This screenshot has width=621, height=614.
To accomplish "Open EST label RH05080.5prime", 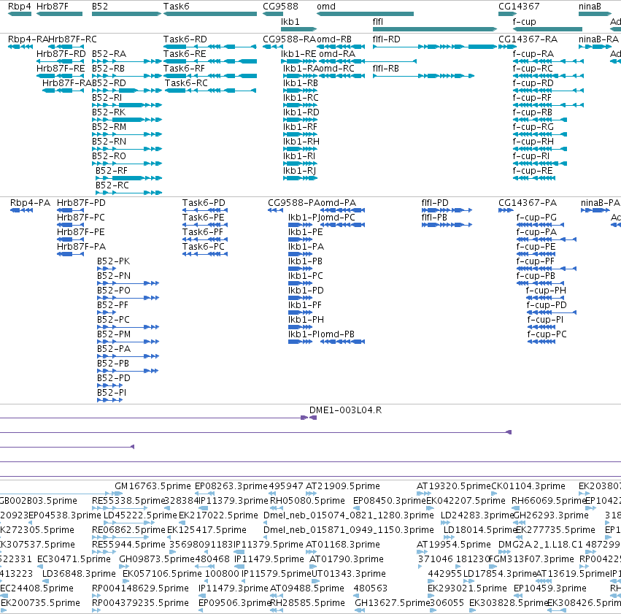I will (x=307, y=501).
